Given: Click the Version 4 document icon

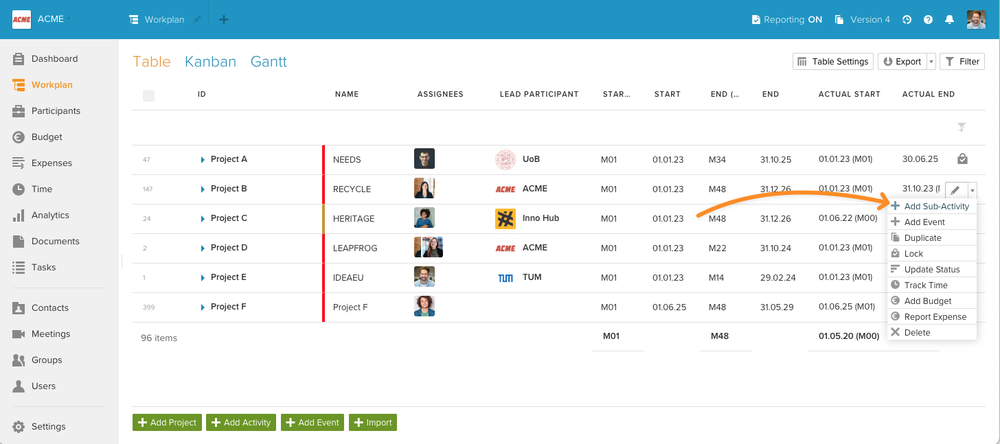Looking at the screenshot, I should coord(839,20).
